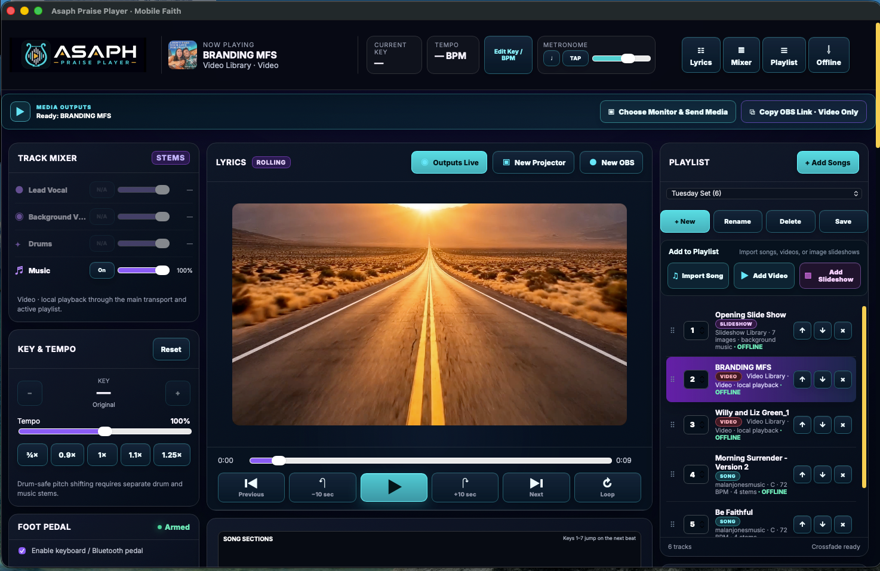Set tempo preset to 1.25×
Screen dimensions: 880x571
click(x=172, y=455)
